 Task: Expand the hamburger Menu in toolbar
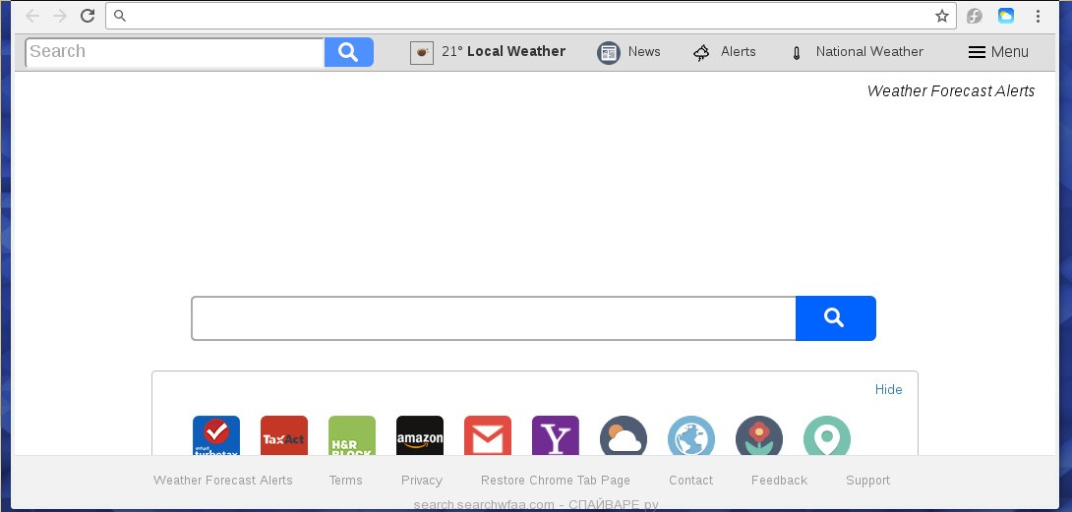998,52
